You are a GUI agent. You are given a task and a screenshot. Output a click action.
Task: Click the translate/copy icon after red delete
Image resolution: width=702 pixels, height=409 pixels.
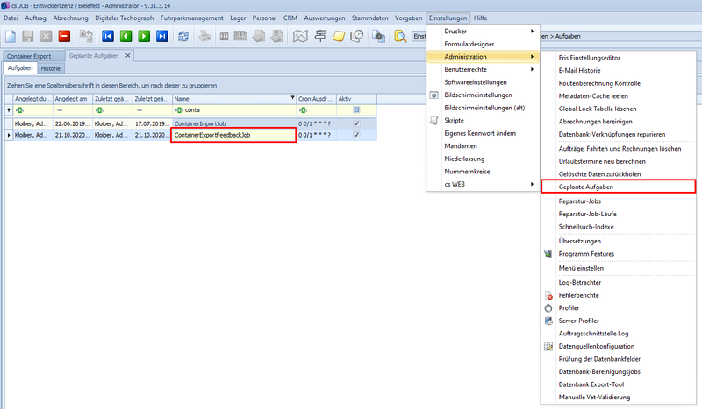tap(86, 36)
